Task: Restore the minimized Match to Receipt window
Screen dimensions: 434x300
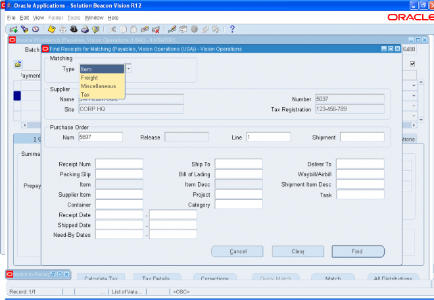Action: coord(53,274)
